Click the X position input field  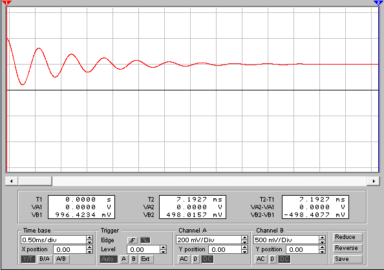click(x=70, y=249)
